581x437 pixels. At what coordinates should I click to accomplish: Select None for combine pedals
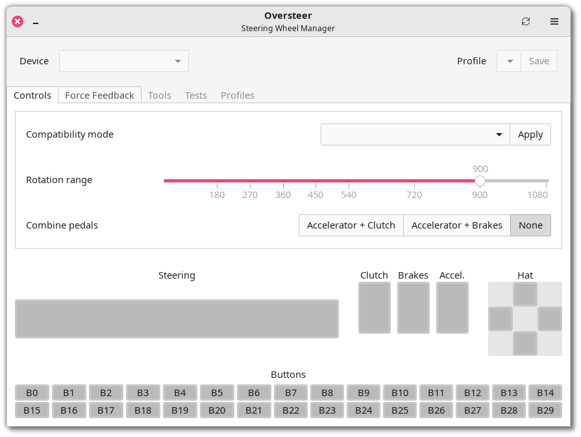pyautogui.click(x=530, y=225)
